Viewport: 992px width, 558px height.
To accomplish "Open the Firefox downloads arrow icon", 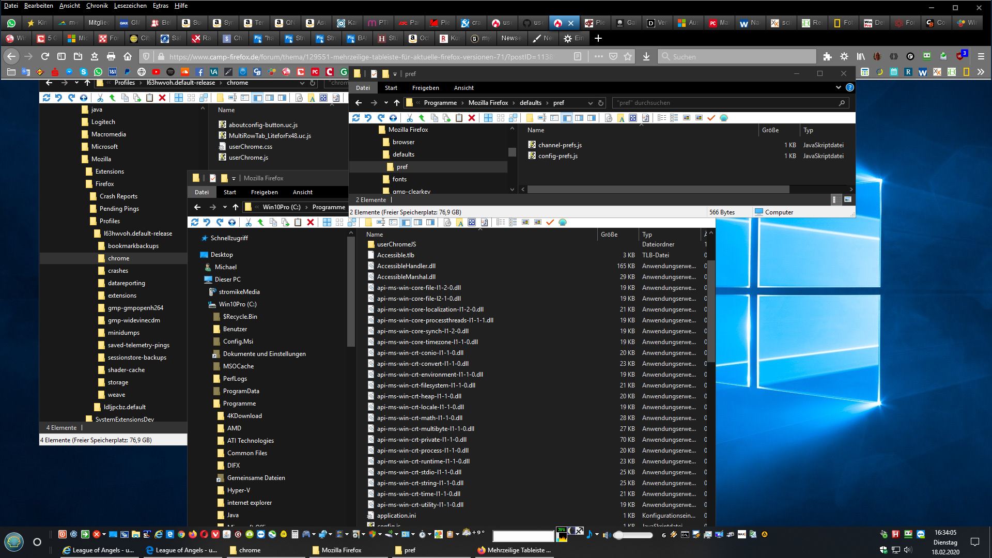I will 646,56.
